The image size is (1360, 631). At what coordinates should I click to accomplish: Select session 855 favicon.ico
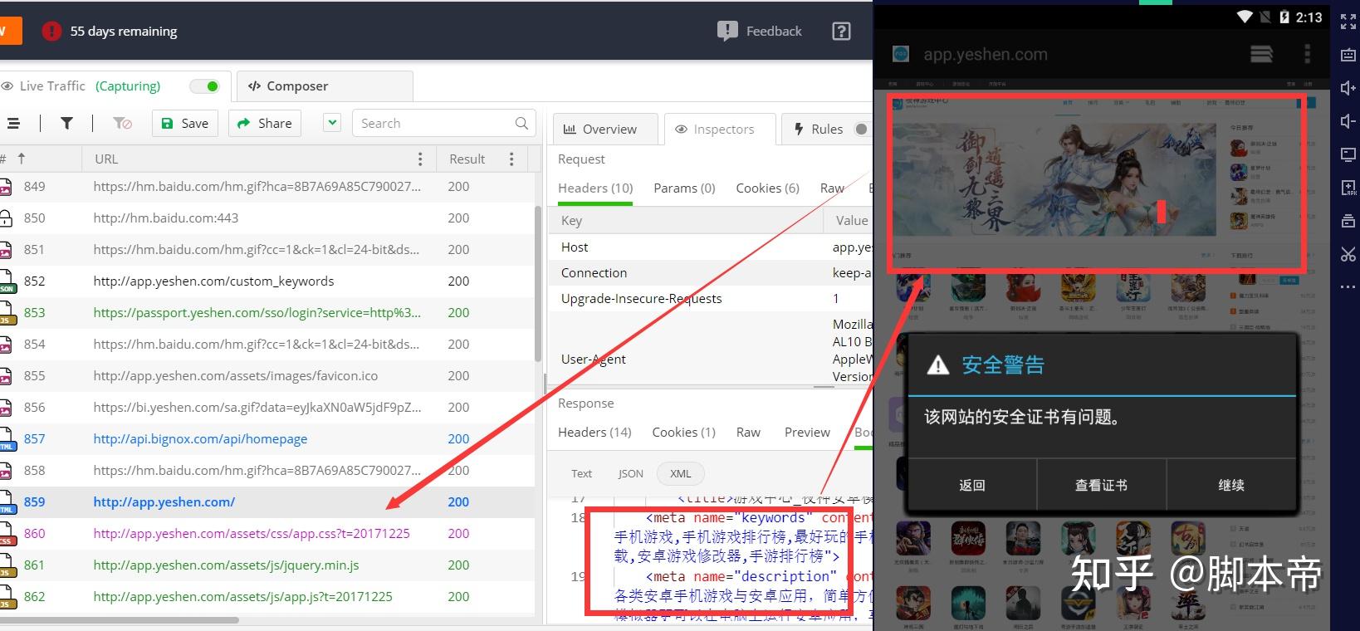tap(267, 376)
